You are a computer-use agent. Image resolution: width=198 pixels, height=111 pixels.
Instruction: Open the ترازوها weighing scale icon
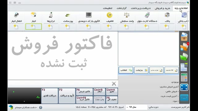tap(51, 15)
